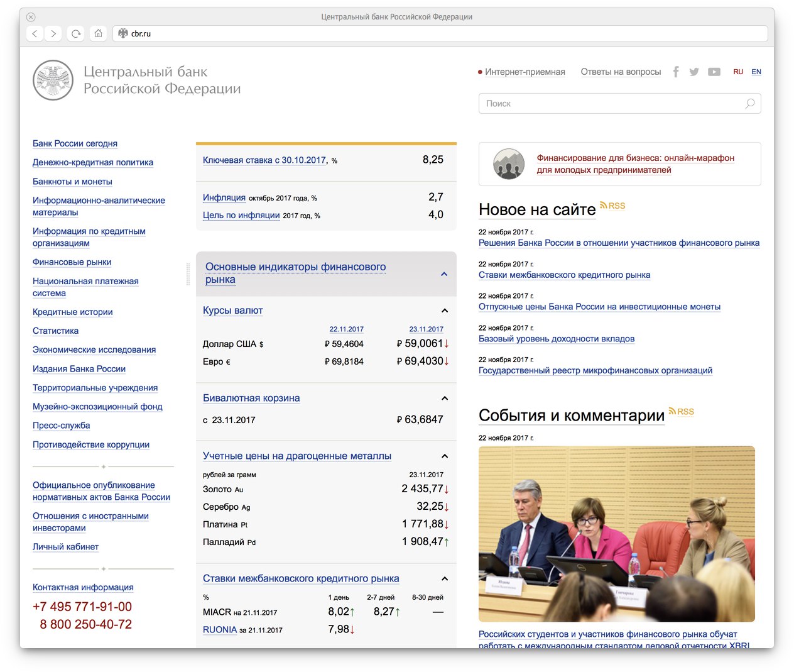This screenshot has height=672, width=794.
Task: Collapse Ставки межбанковского кредитного рынка section
Action: 444,579
